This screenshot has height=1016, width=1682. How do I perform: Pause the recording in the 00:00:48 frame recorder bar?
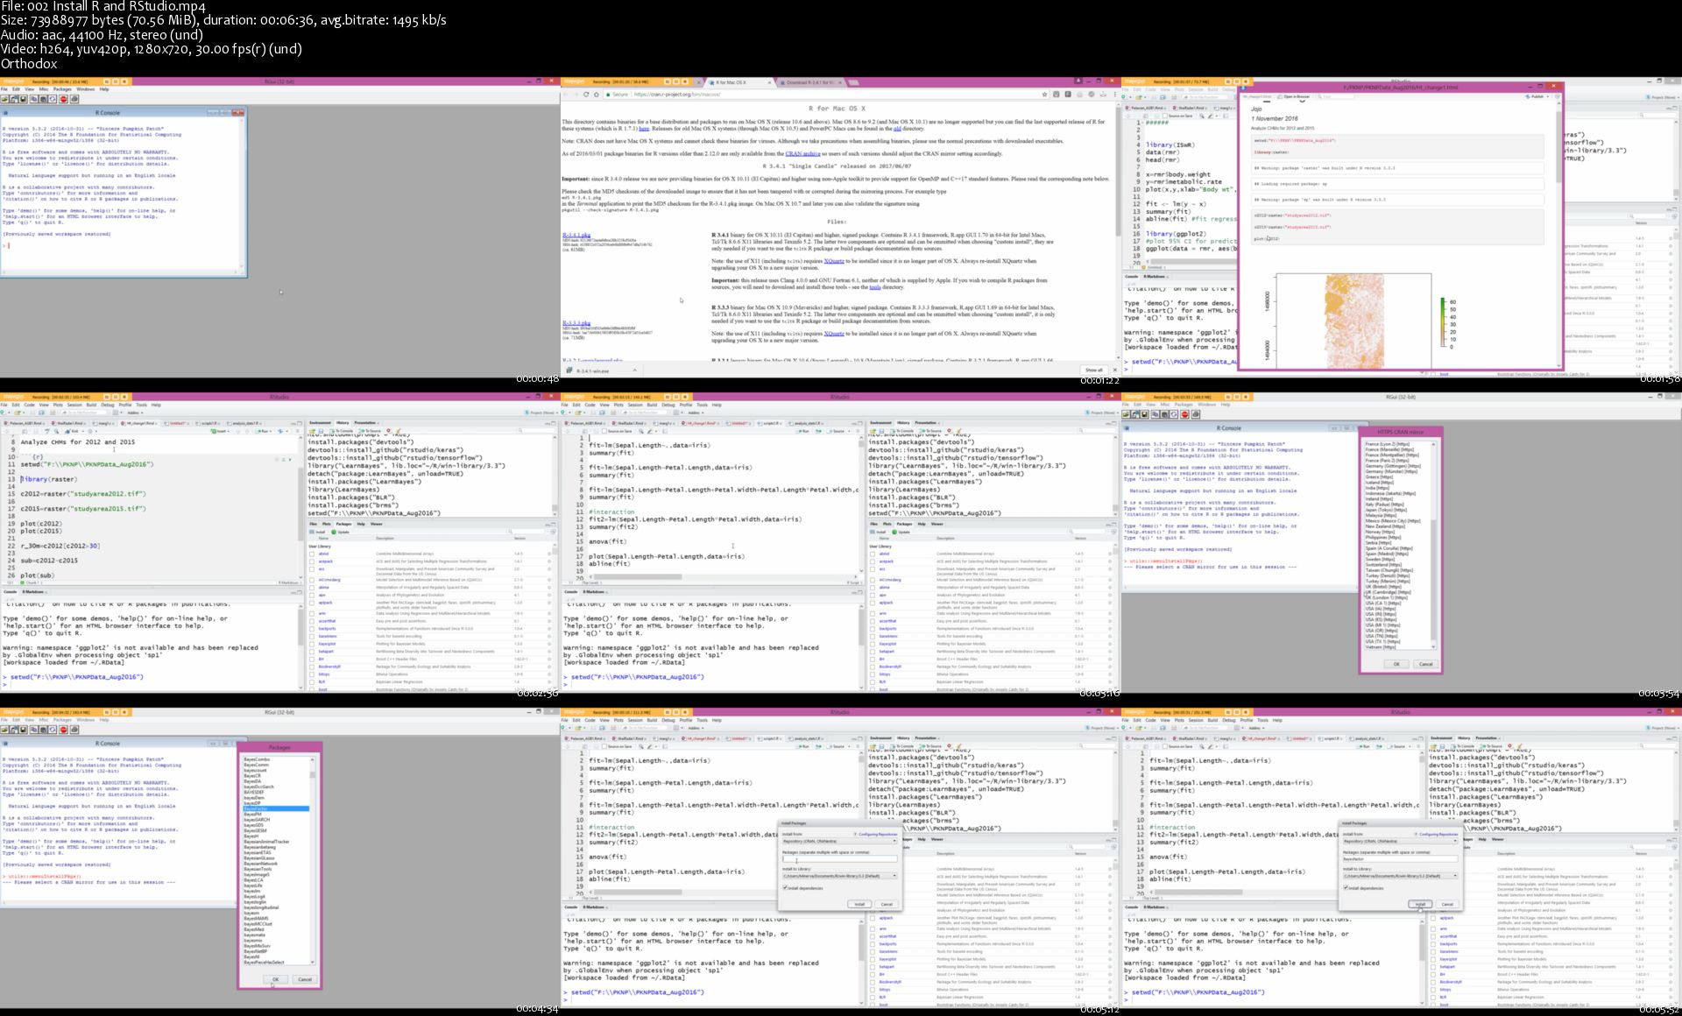pyautogui.click(x=107, y=81)
